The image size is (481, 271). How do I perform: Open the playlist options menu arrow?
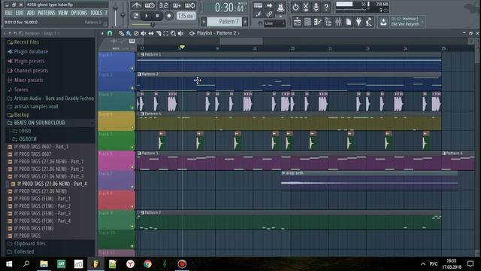pyautogui.click(x=102, y=33)
